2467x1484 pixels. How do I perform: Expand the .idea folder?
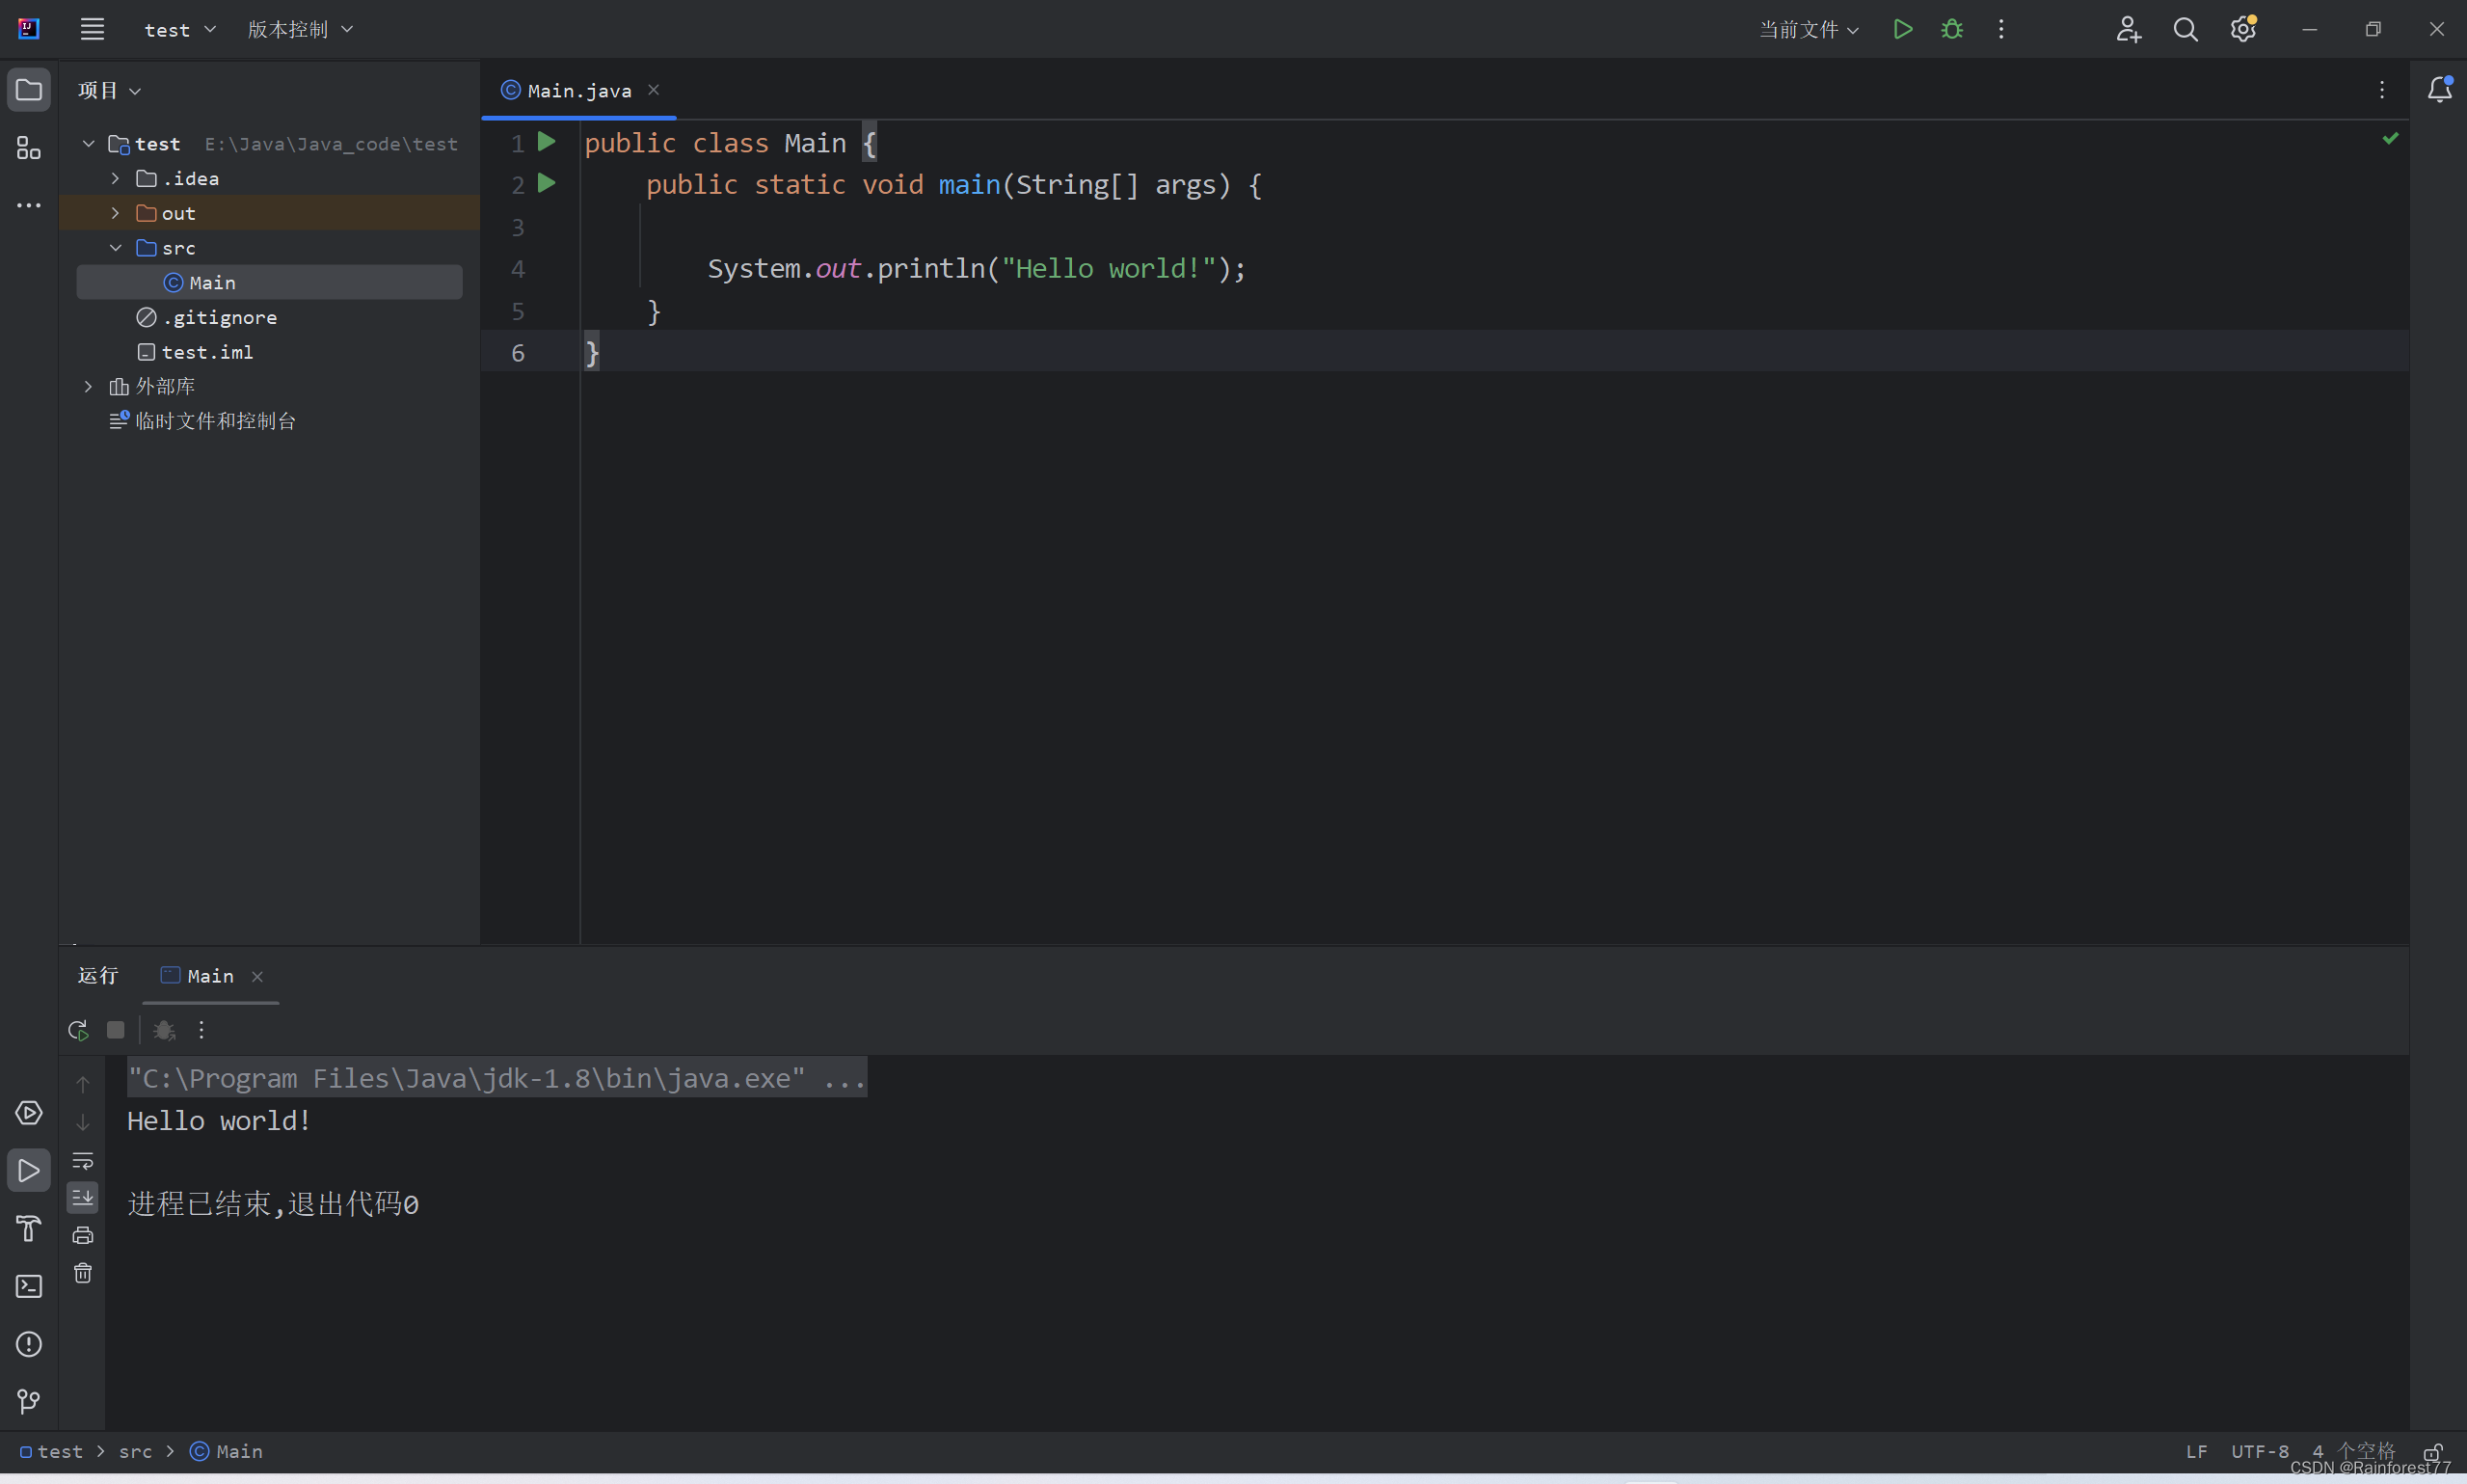(115, 177)
